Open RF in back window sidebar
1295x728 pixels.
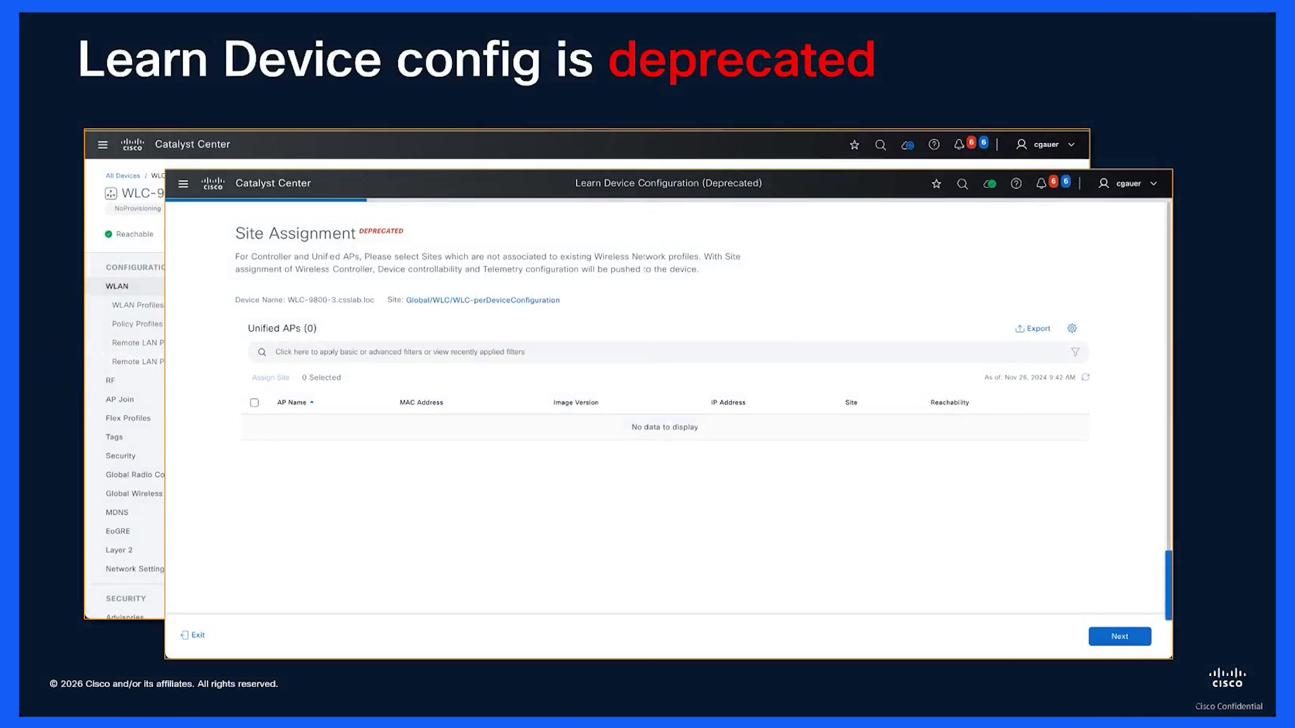click(110, 380)
